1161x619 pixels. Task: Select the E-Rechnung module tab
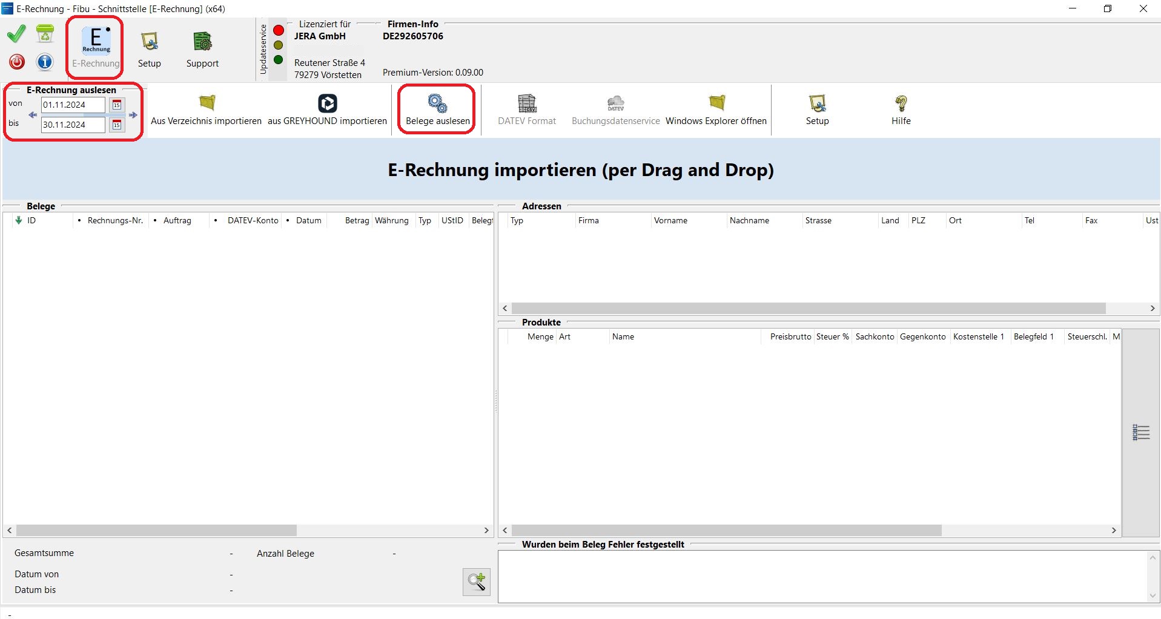(96, 48)
